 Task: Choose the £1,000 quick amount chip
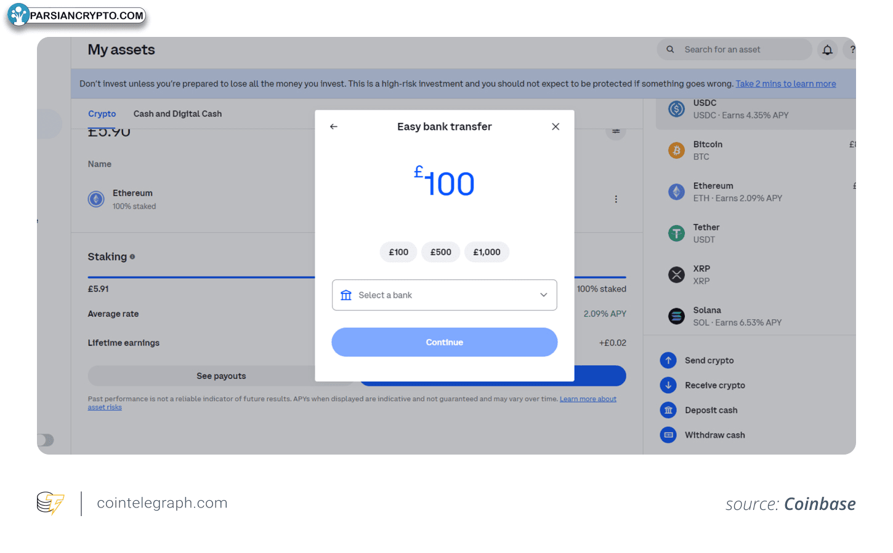tap(487, 252)
